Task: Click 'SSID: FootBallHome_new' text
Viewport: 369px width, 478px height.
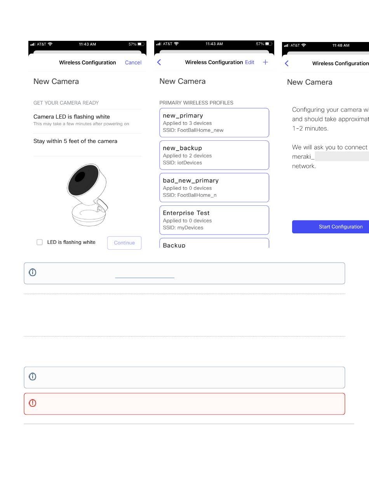Action: pos(193,130)
